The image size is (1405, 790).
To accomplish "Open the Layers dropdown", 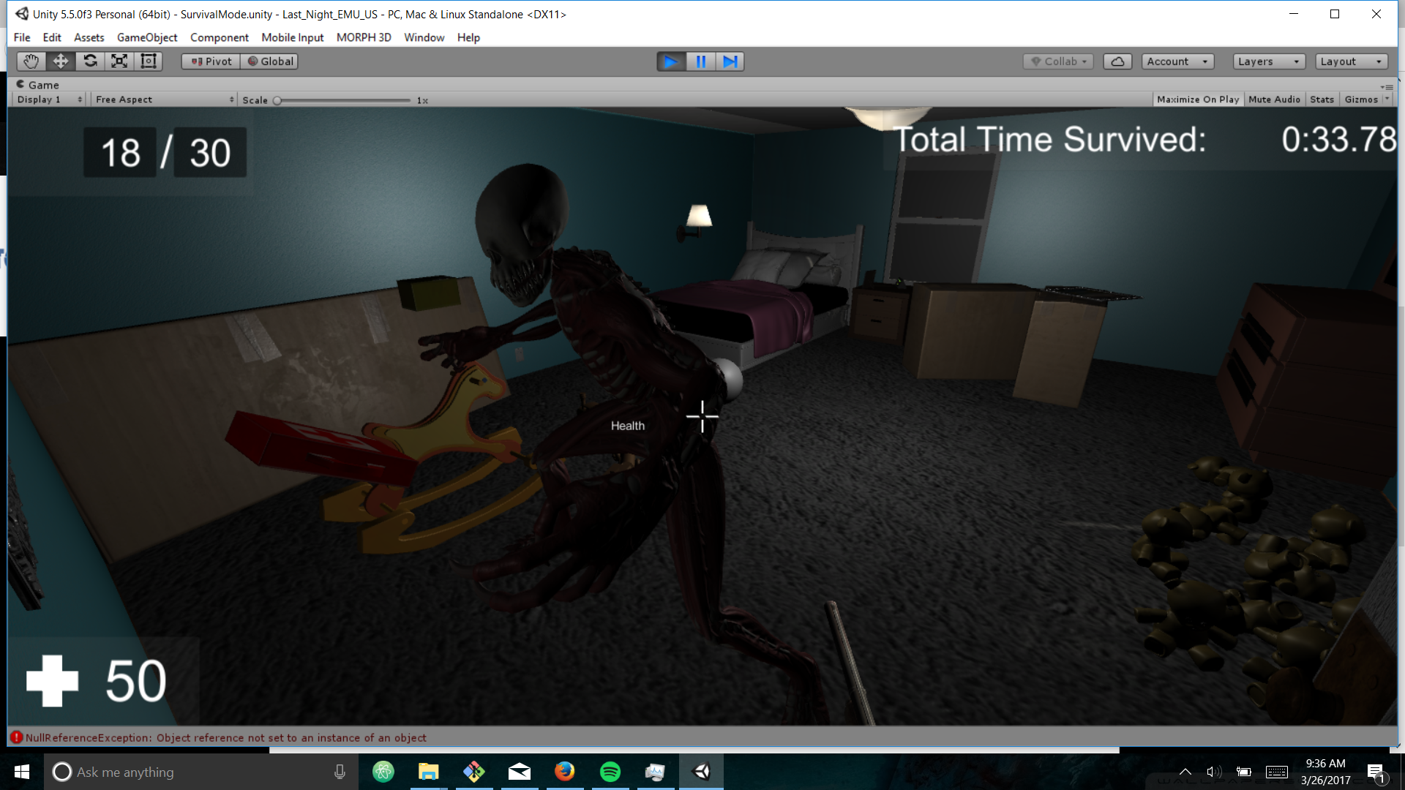I will click(x=1269, y=61).
